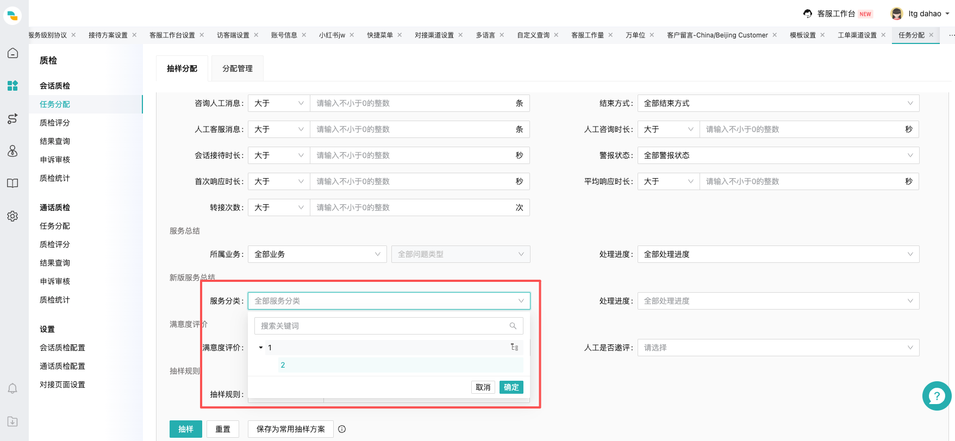955x441 pixels.
Task: Focus the 搜索关键词 input
Action: pos(380,326)
